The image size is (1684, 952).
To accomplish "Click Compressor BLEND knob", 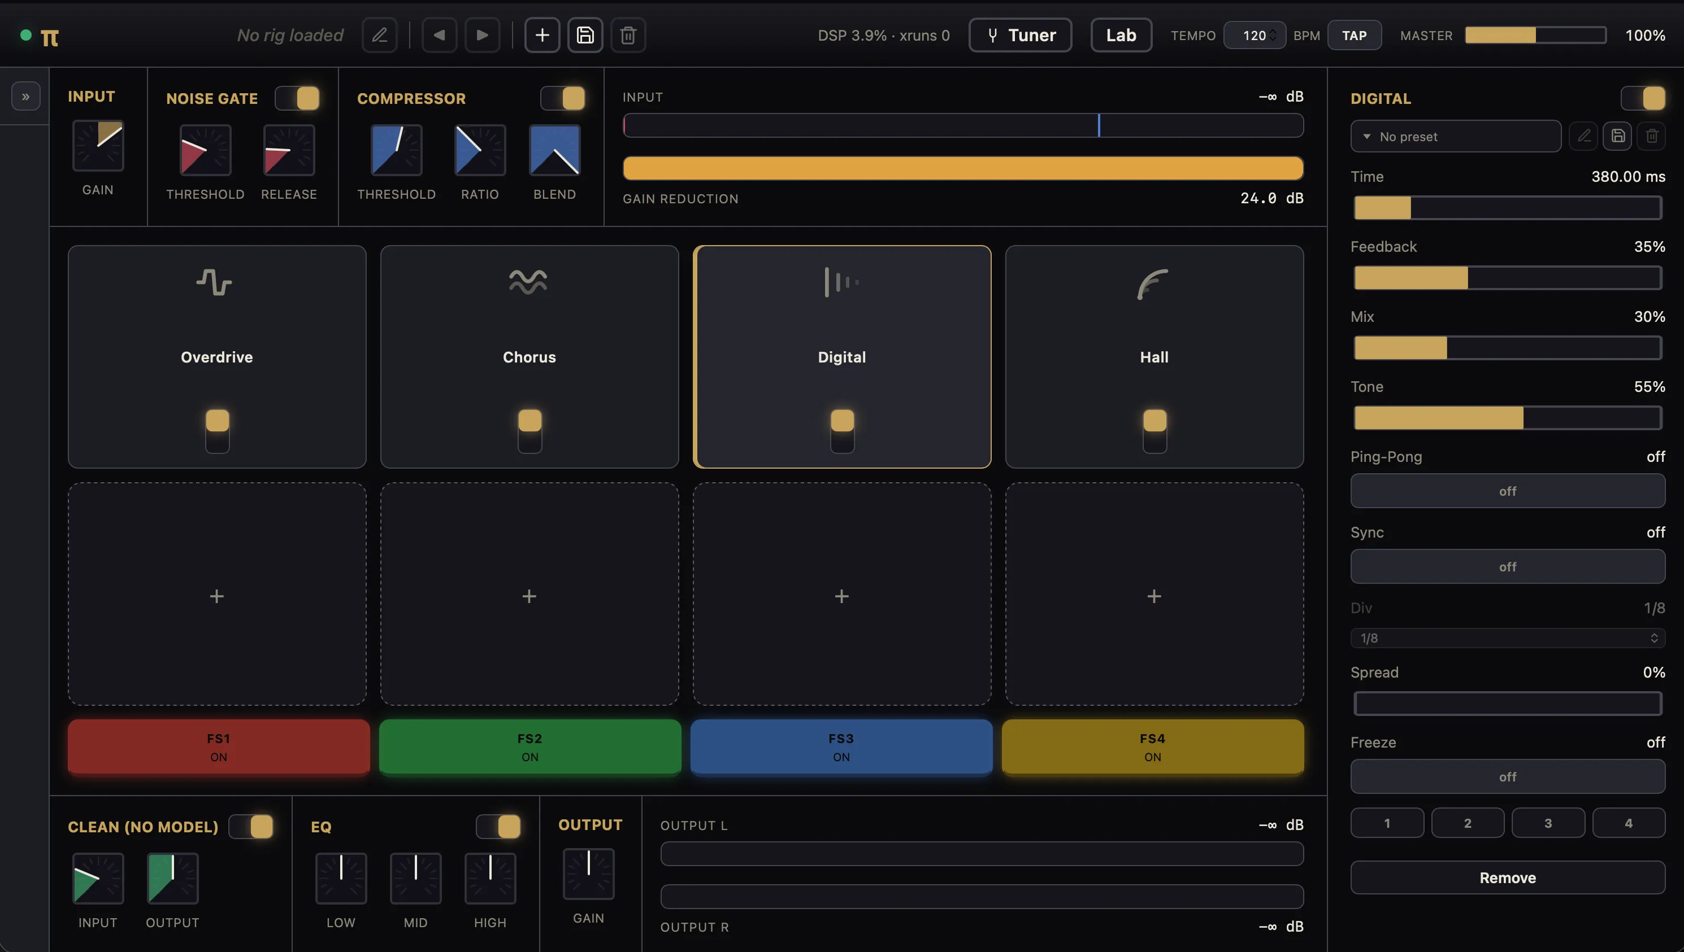I will (555, 150).
